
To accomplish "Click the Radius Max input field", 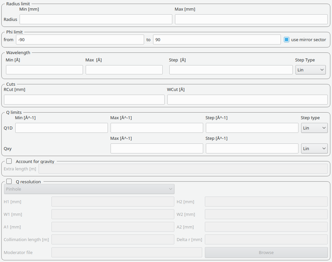I will (x=251, y=19).
